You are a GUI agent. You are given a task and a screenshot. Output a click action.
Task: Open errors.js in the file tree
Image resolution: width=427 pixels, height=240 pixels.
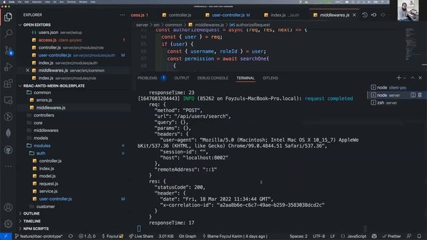[x=44, y=100]
